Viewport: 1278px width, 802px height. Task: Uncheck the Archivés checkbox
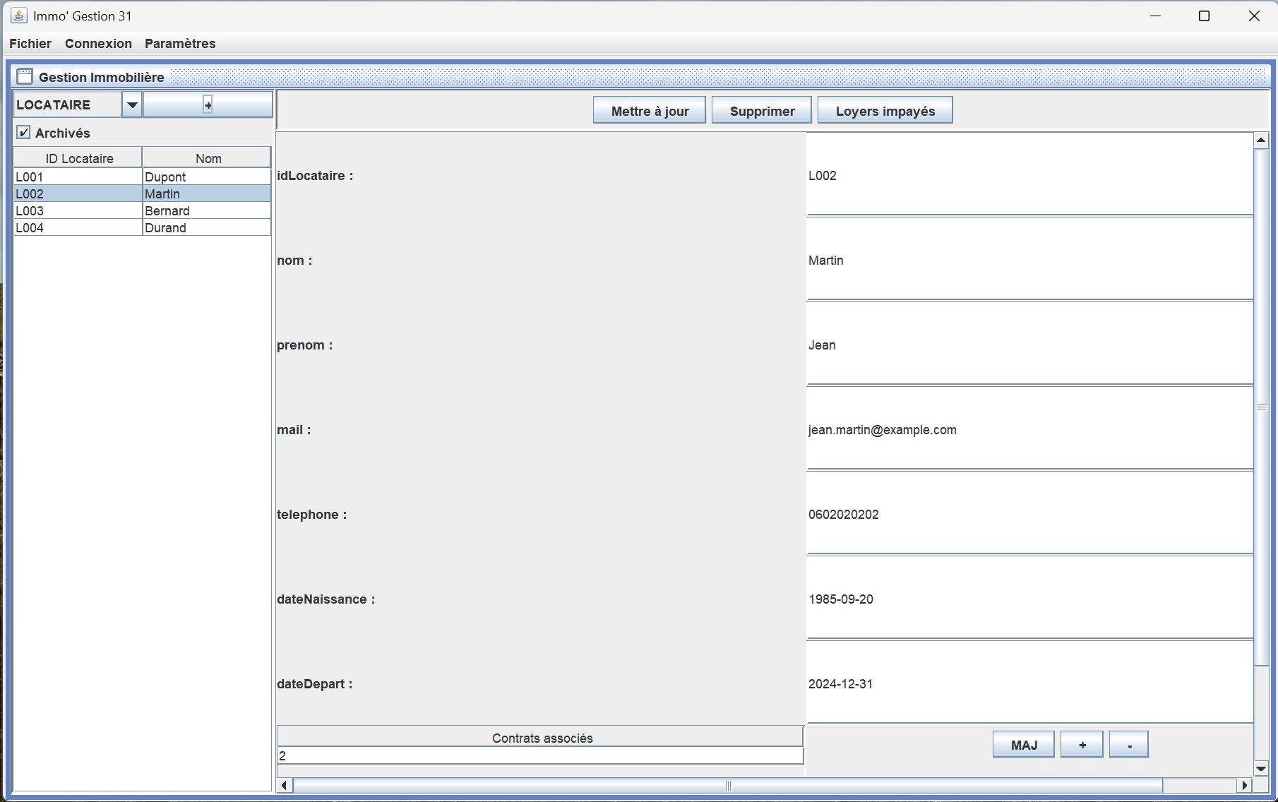24,133
